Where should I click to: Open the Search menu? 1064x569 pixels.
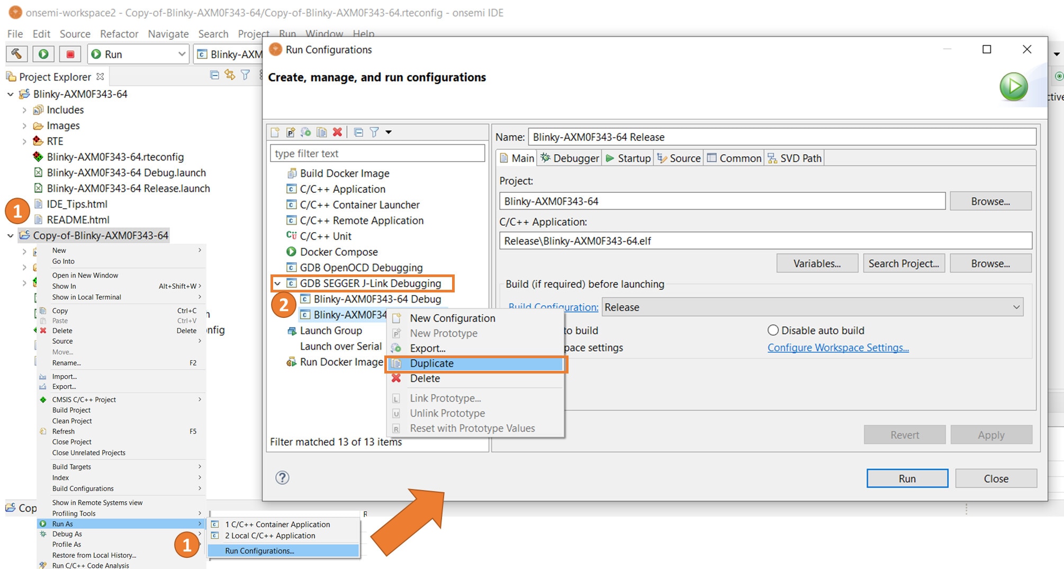pyautogui.click(x=213, y=33)
